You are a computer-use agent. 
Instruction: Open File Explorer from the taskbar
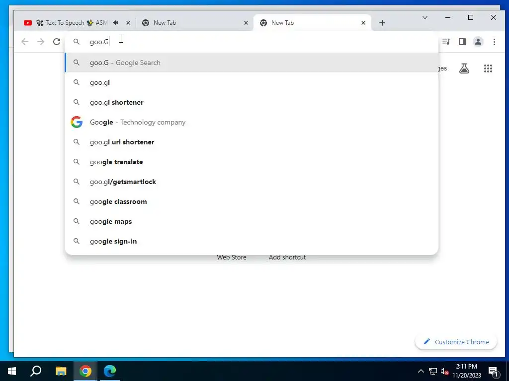pos(61,371)
